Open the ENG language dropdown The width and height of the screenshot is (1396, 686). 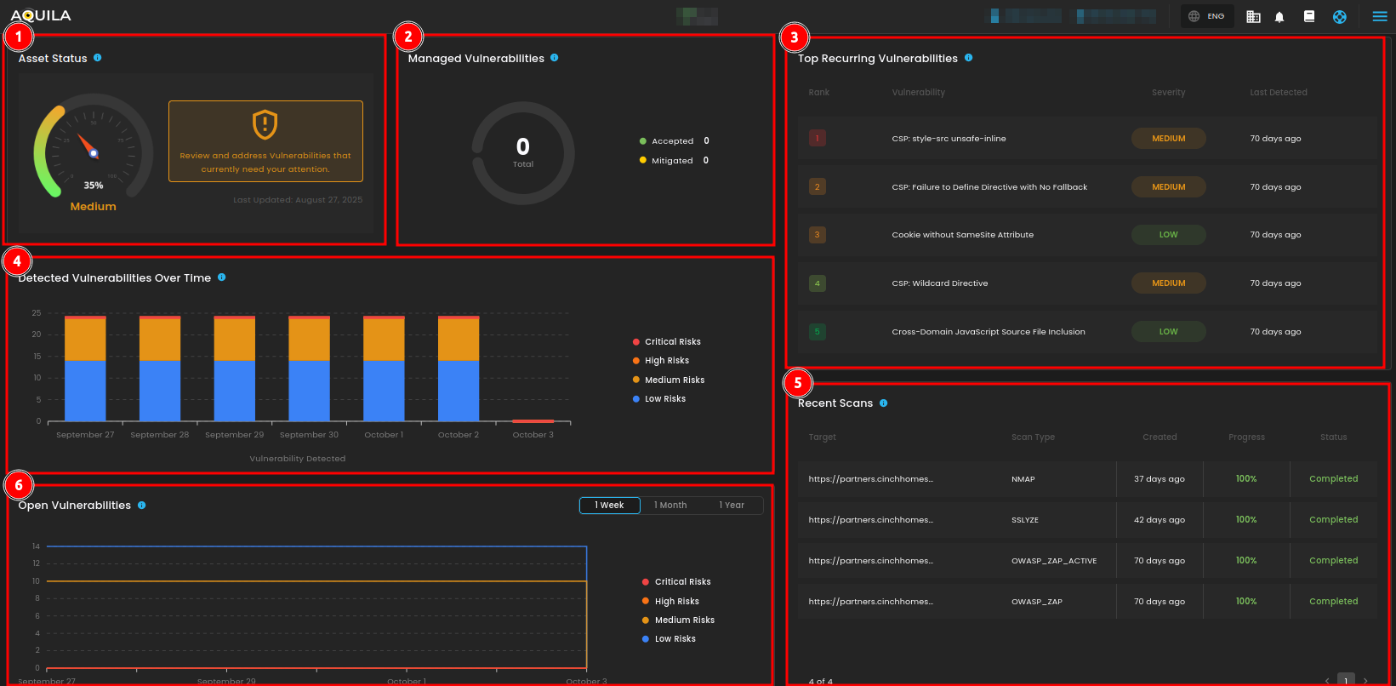(1207, 16)
